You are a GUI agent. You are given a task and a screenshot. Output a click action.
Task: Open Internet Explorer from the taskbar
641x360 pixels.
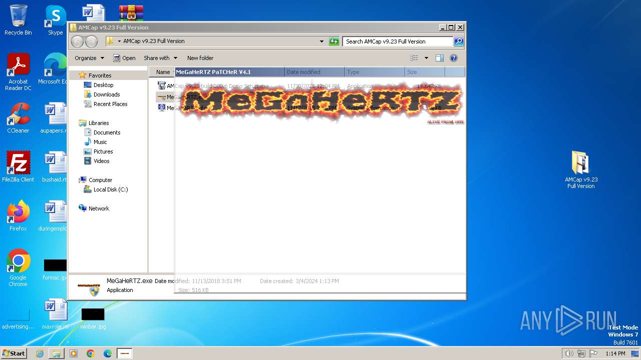click(40, 353)
